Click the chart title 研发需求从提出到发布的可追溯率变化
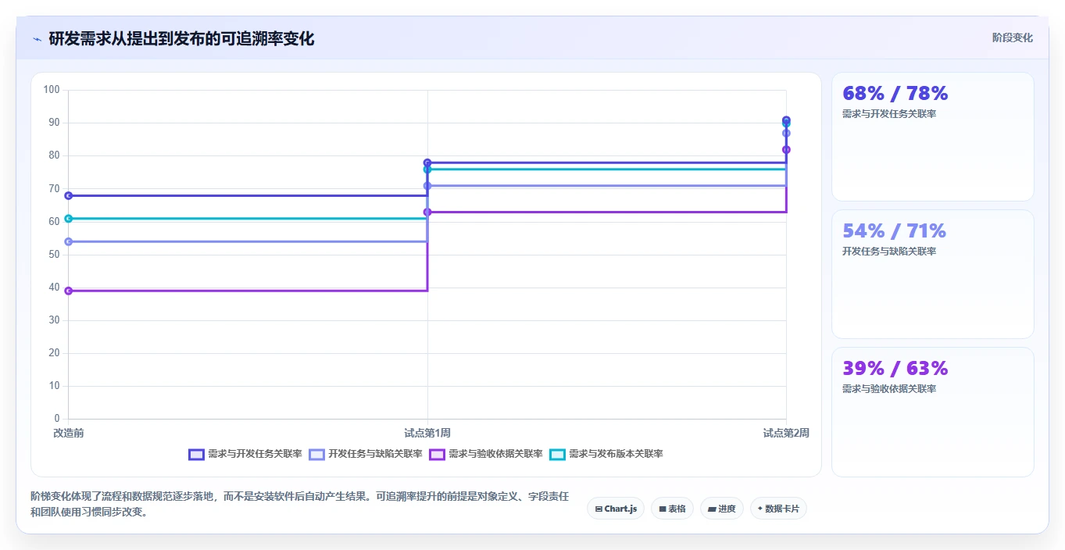The image size is (1065, 550). [x=181, y=38]
